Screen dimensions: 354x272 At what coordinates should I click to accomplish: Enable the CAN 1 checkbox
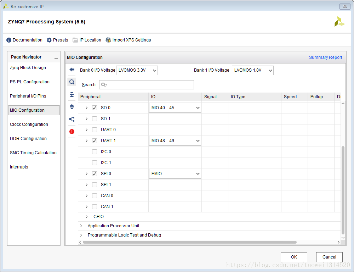(x=95, y=207)
